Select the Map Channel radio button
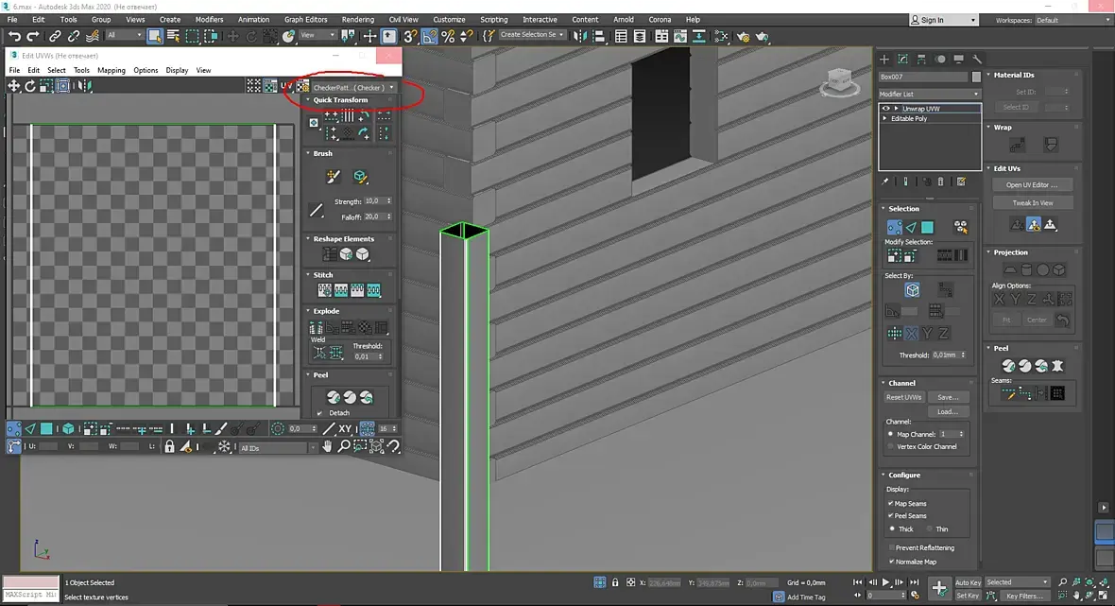The image size is (1115, 606). [x=890, y=434]
